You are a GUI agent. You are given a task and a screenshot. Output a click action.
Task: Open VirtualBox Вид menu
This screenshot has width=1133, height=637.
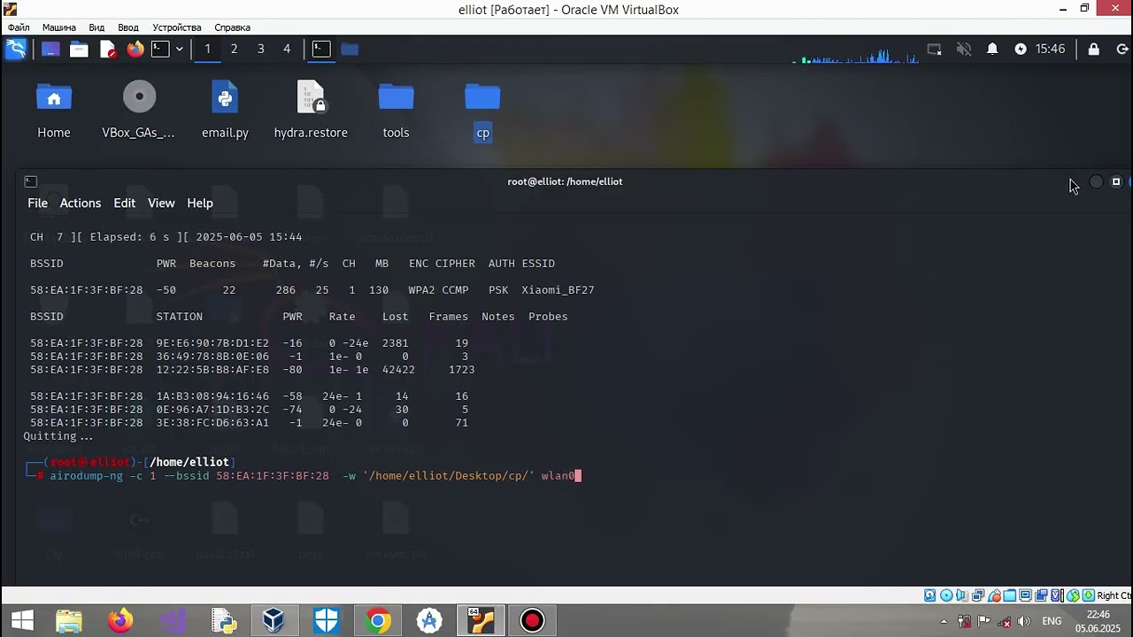coord(96,27)
